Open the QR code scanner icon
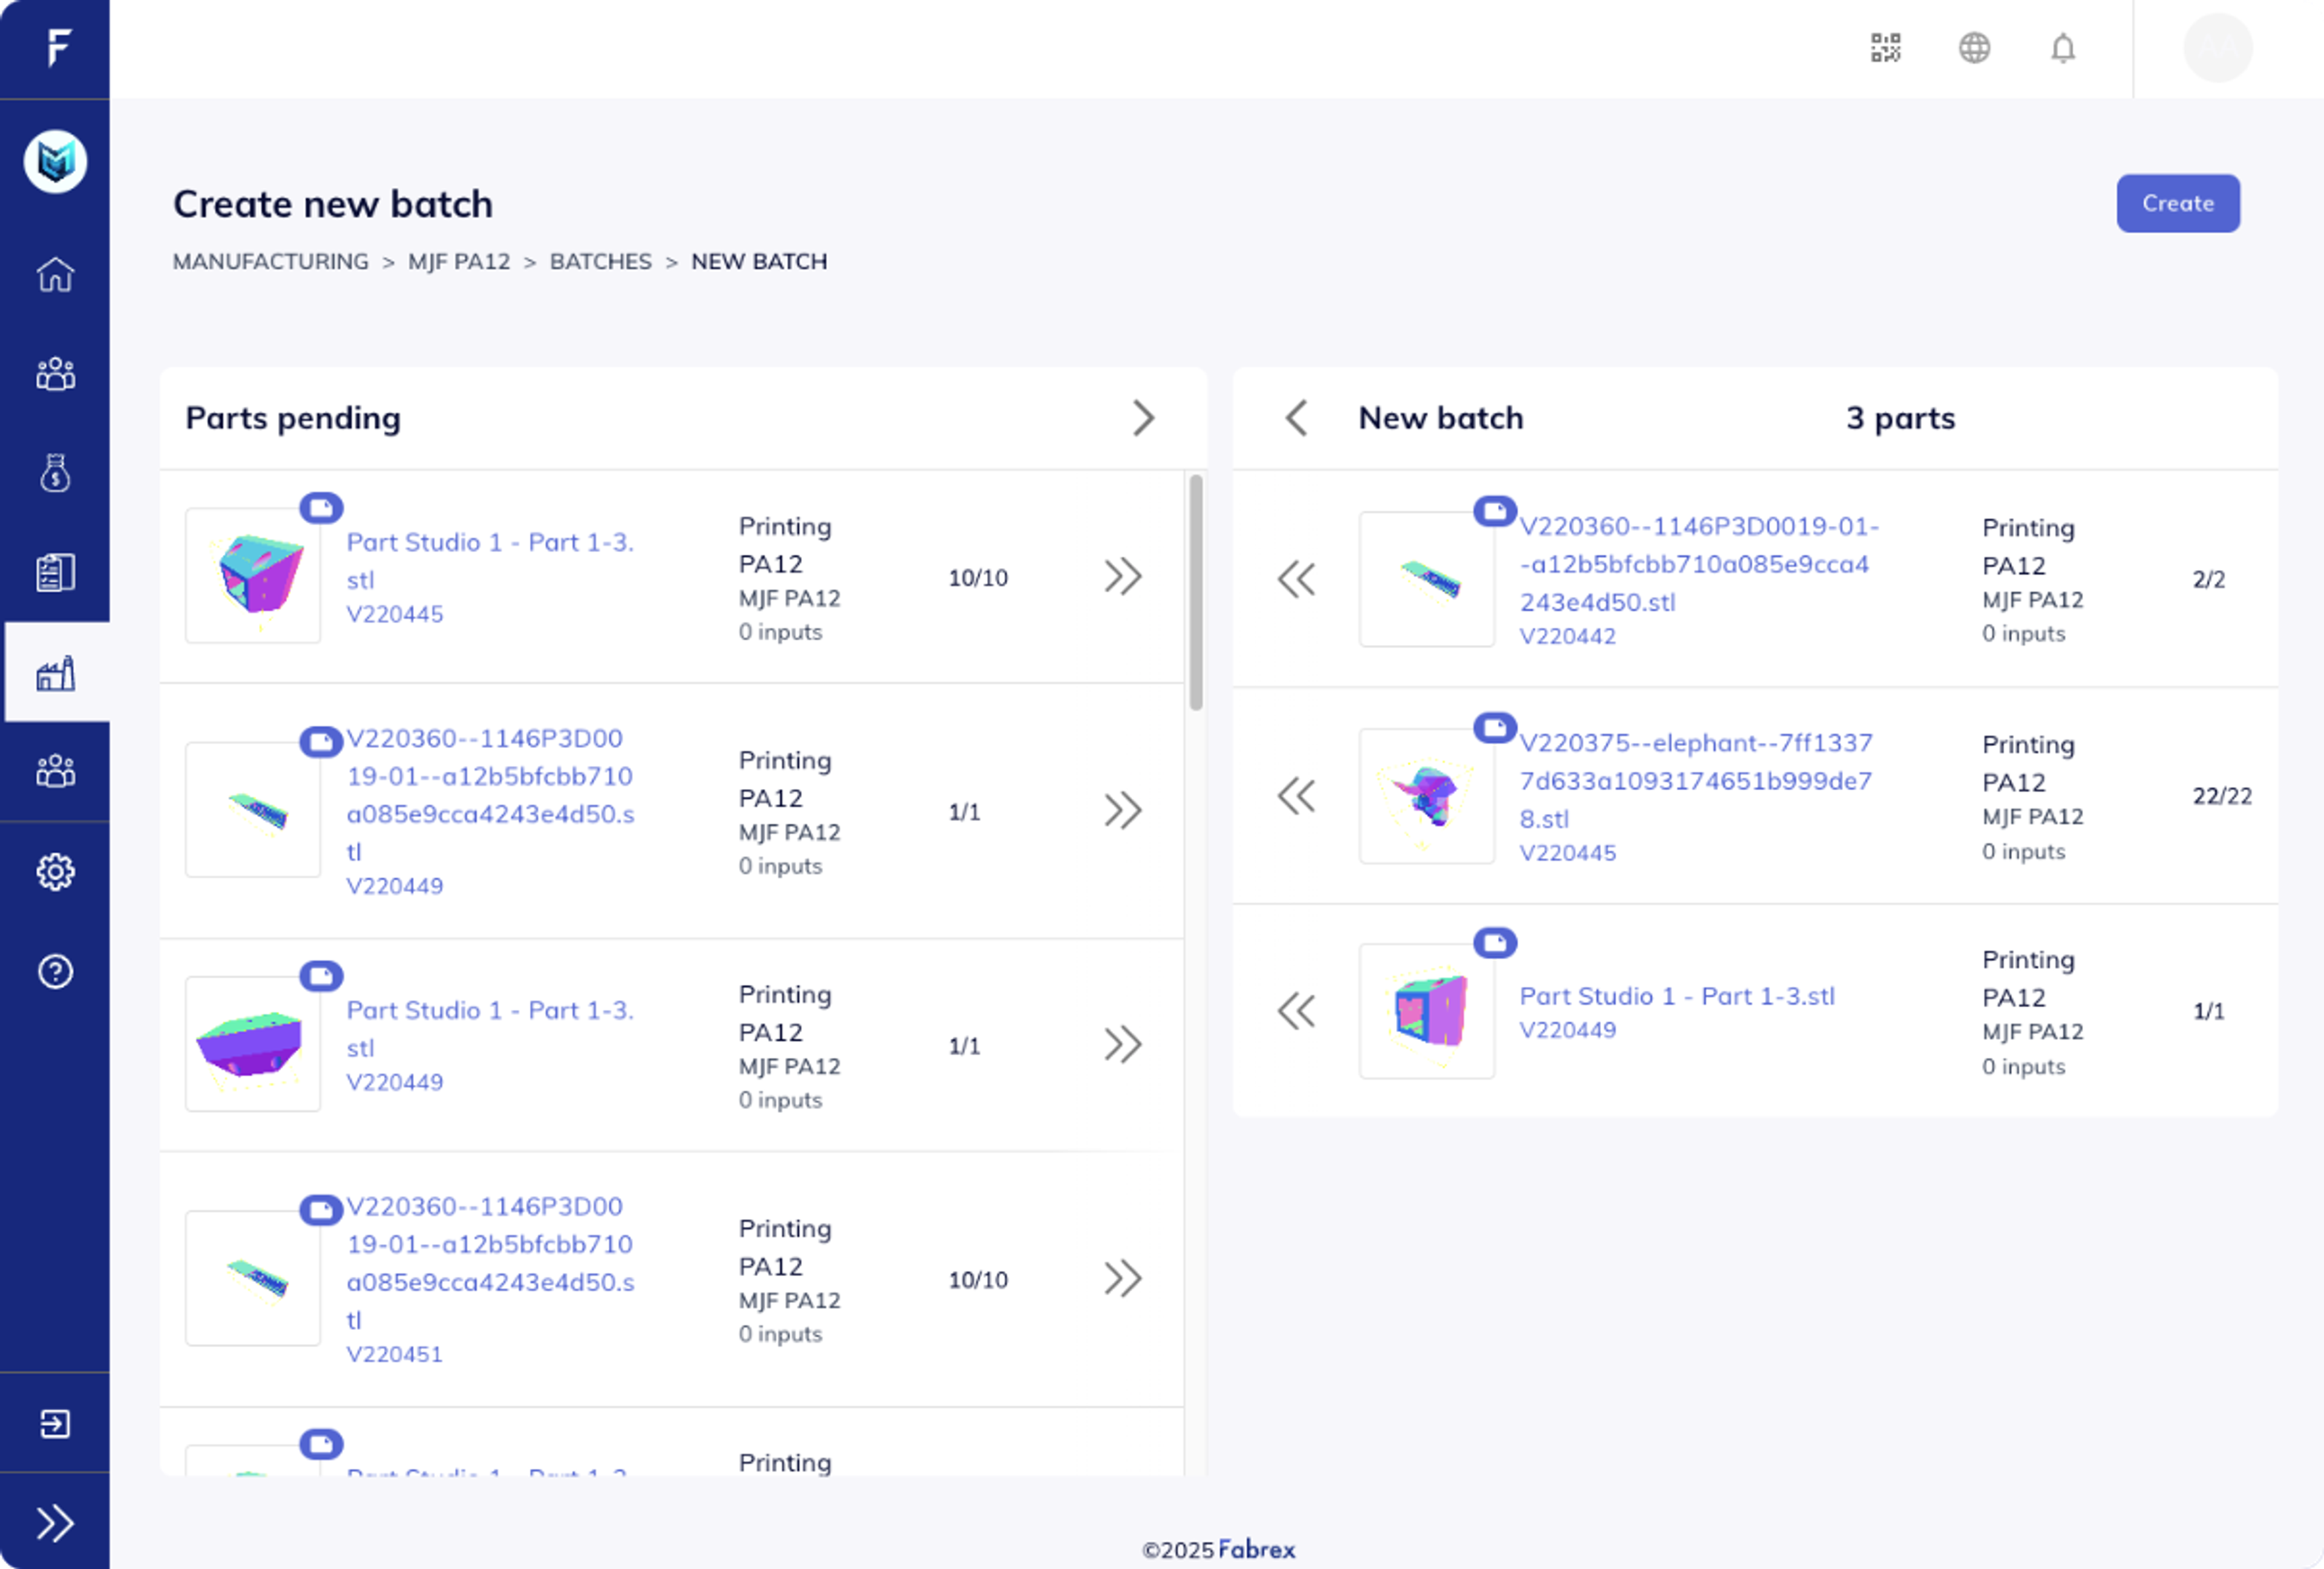 click(x=1885, y=47)
